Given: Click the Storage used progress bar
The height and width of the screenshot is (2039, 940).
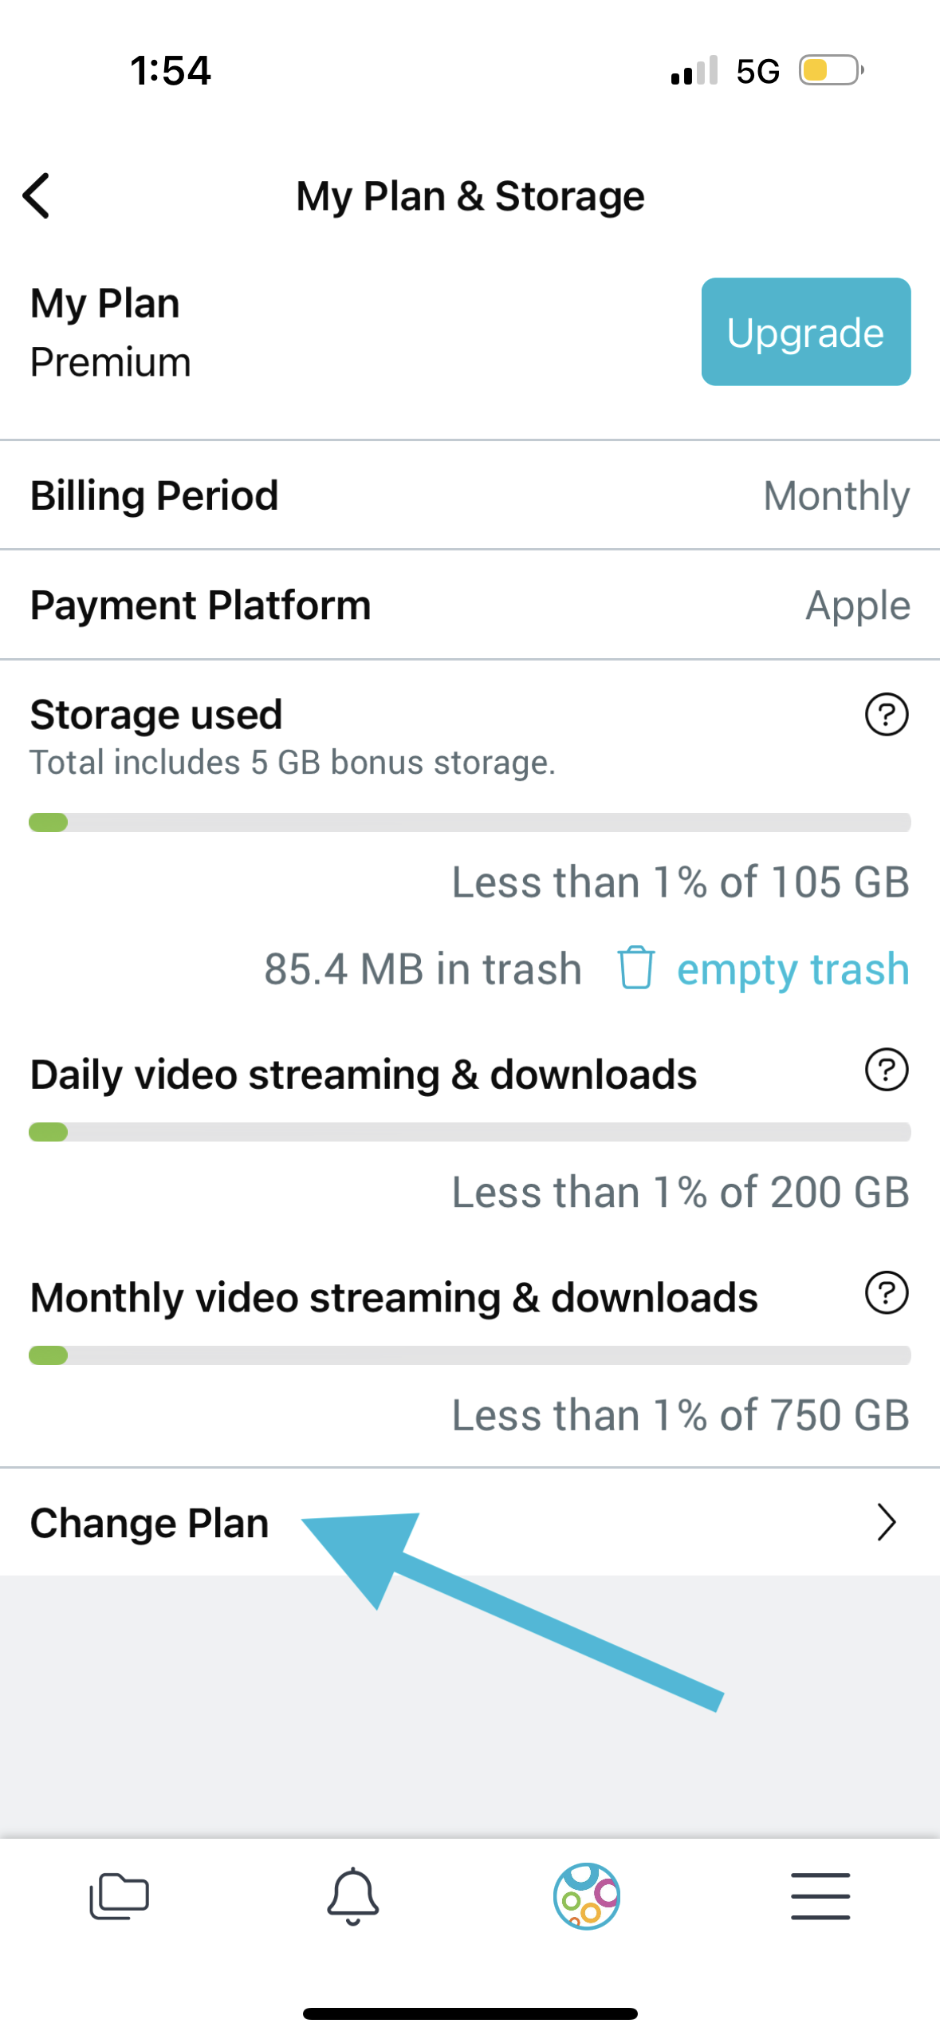Looking at the screenshot, I should 470,822.
